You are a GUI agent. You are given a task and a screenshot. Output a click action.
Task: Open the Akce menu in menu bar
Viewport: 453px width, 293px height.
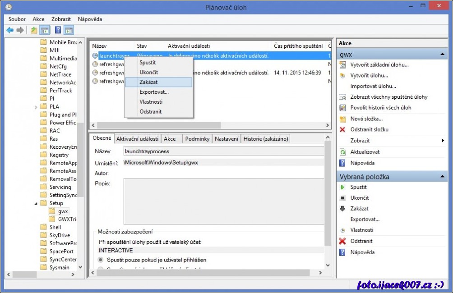coord(38,19)
